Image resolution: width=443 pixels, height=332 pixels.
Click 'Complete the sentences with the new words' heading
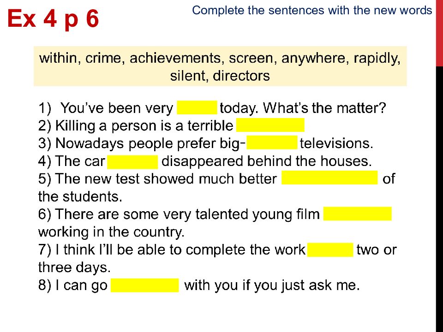tap(312, 11)
